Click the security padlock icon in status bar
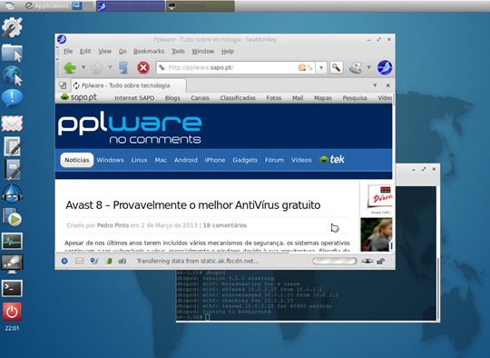Viewport: 490px width, 358px height. click(x=380, y=261)
